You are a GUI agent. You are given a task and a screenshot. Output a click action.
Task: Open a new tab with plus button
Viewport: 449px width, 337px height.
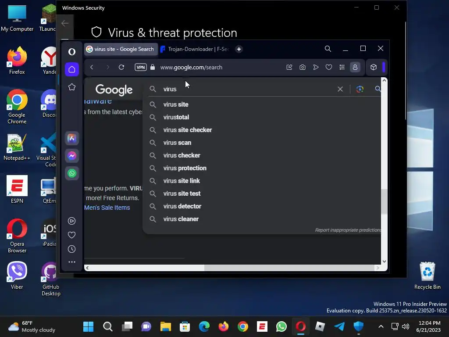tap(239, 49)
